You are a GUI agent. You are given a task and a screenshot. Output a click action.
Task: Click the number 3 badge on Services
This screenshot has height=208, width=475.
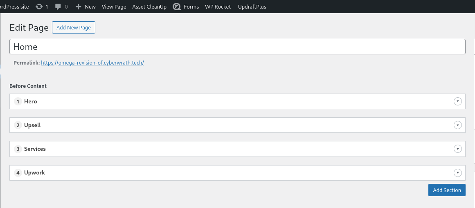(x=18, y=149)
